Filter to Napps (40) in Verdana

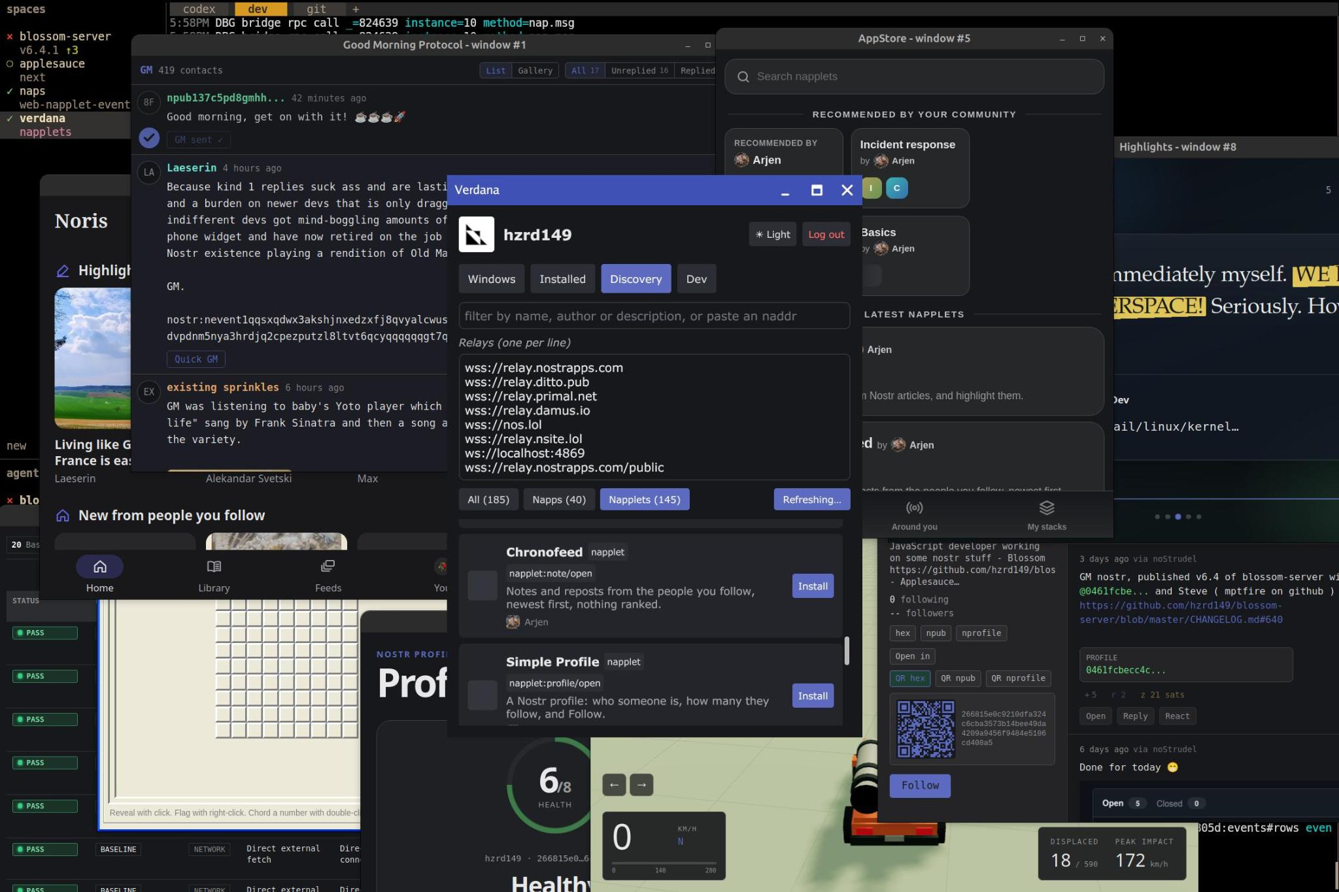pos(559,500)
